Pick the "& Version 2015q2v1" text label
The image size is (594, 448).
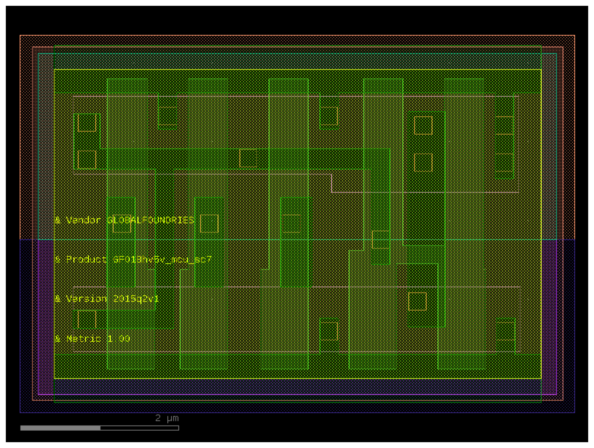click(107, 299)
